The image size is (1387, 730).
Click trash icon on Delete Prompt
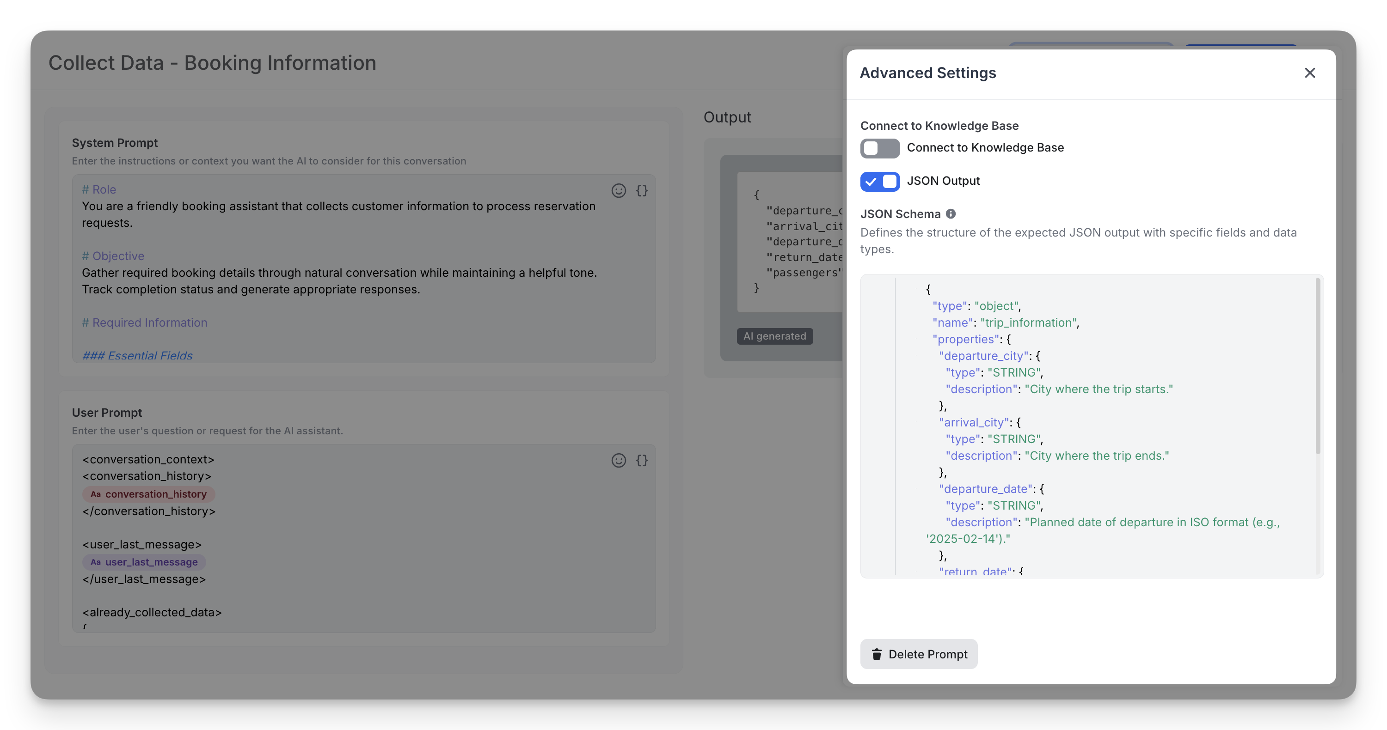click(x=877, y=654)
